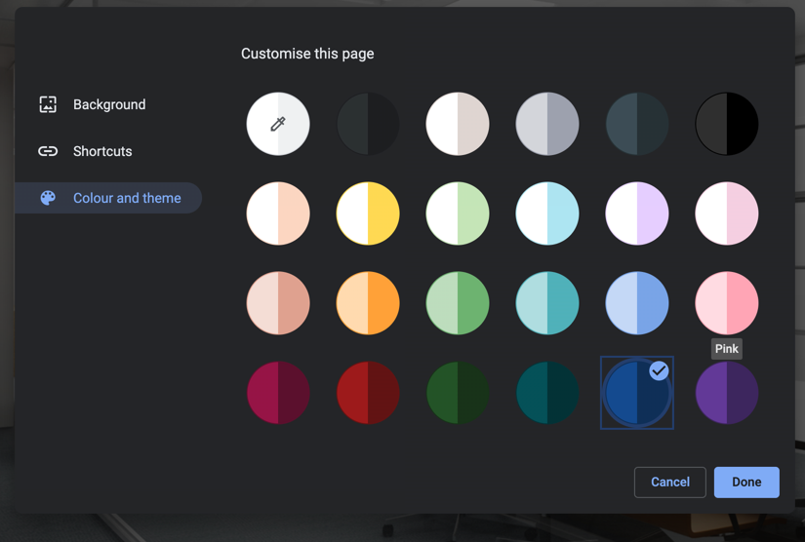
Task: Choose the dark teal theme swatch
Action: pos(547,393)
